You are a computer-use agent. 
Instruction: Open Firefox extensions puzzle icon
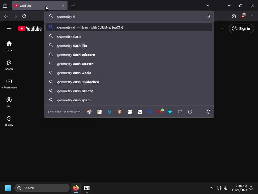234,16
